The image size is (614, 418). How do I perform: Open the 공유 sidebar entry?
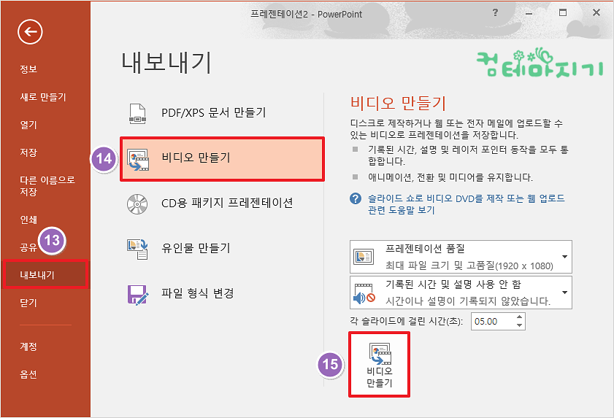tap(28, 247)
